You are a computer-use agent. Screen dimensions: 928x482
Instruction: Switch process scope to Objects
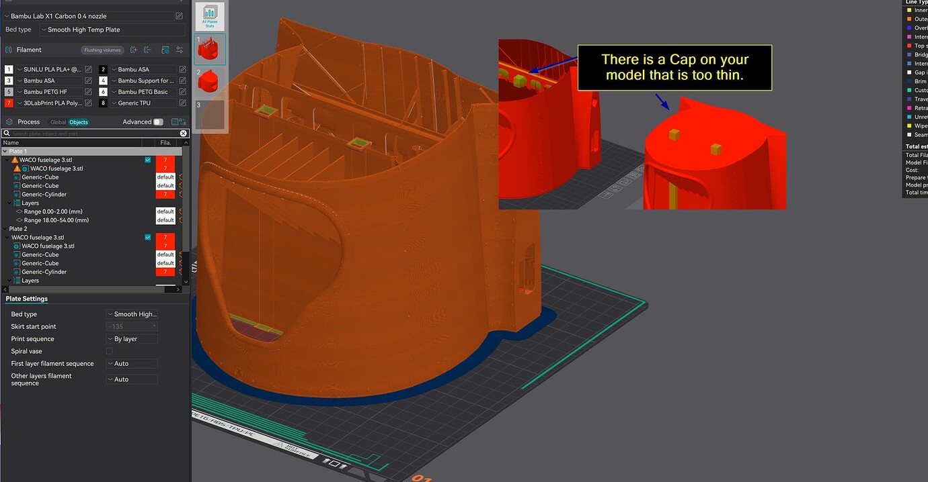pyautogui.click(x=79, y=122)
